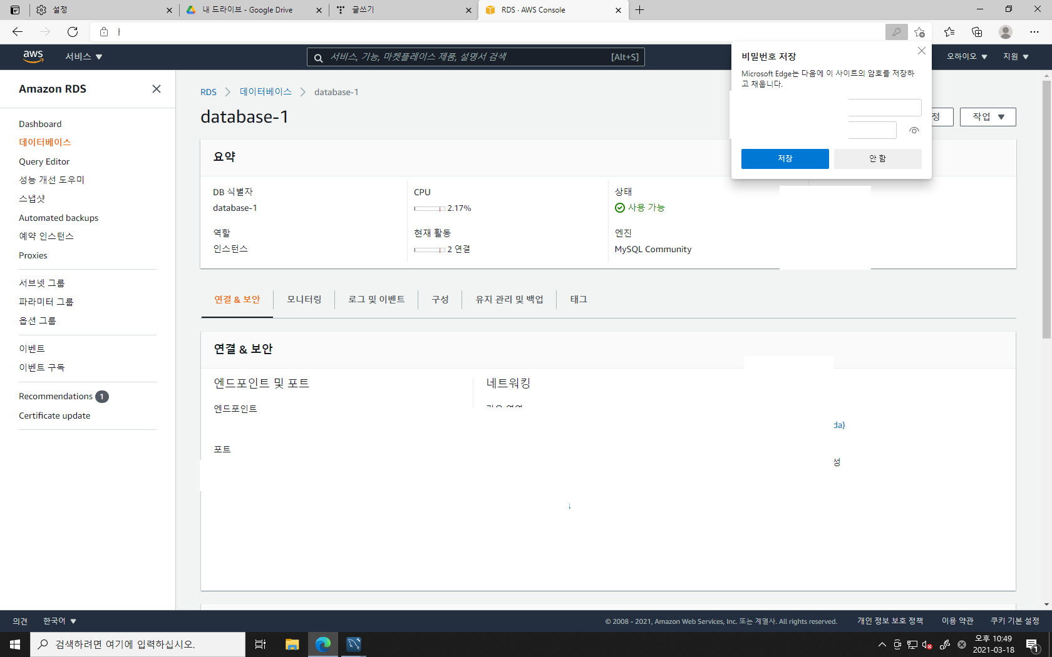Switch to the 모니터링 tab
The width and height of the screenshot is (1052, 657).
click(304, 300)
